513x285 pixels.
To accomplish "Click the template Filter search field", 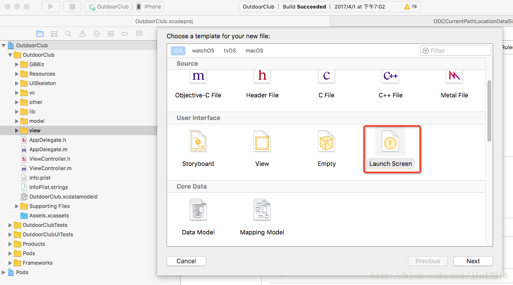I will coord(456,51).
